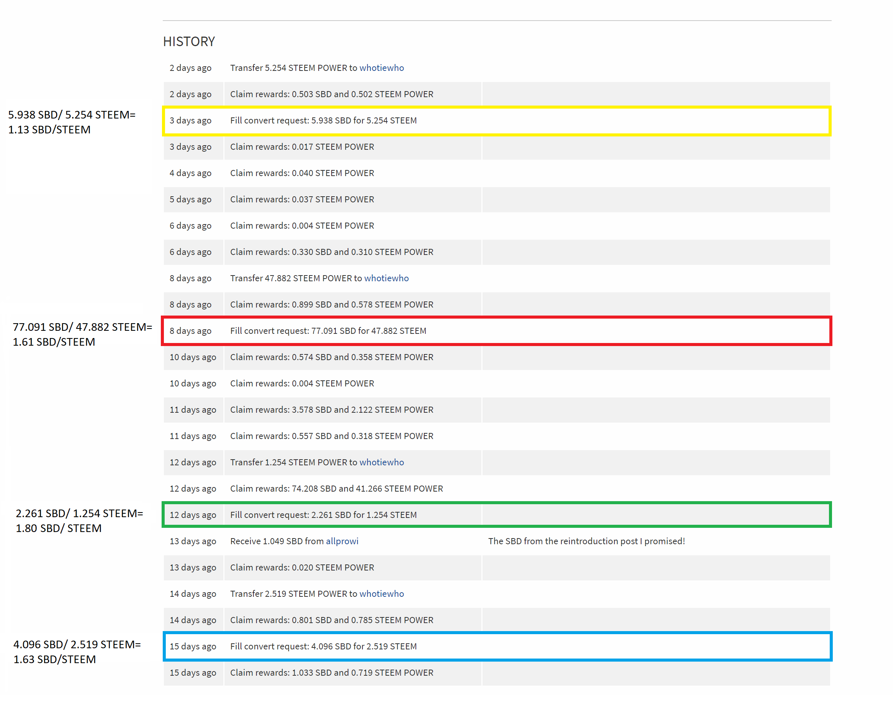Viewport: 893px width, 726px height.
Task: Click 'Fill convert request: 5.938 SBD for 5.254 STEEM'
Action: point(323,120)
